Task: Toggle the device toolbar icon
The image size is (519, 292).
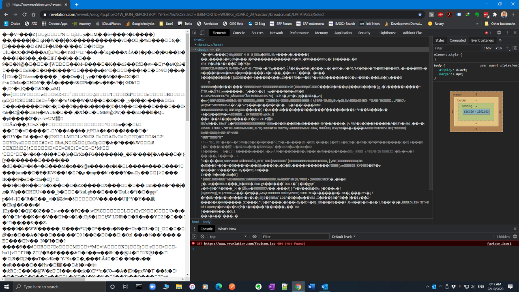Action: point(202,33)
